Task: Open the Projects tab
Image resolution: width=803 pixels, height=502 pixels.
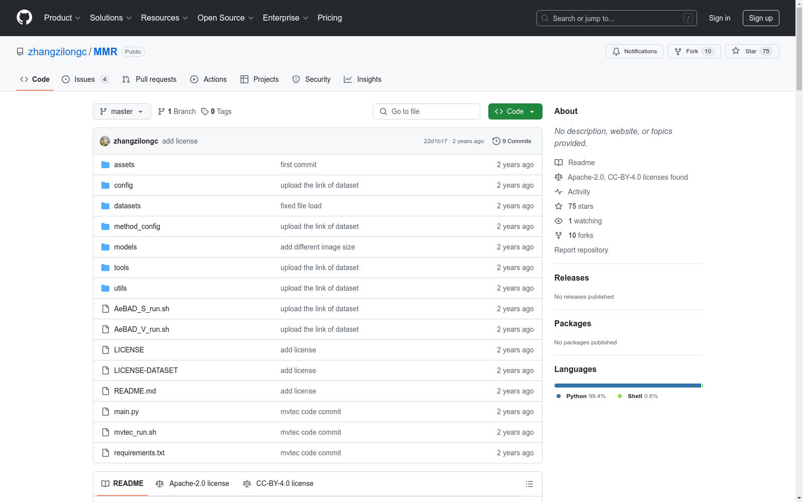Action: coord(259,79)
